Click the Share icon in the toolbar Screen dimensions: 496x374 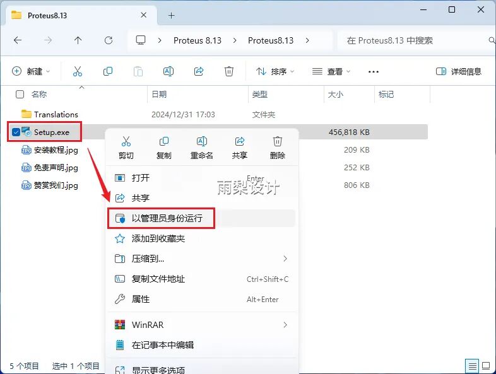199,71
